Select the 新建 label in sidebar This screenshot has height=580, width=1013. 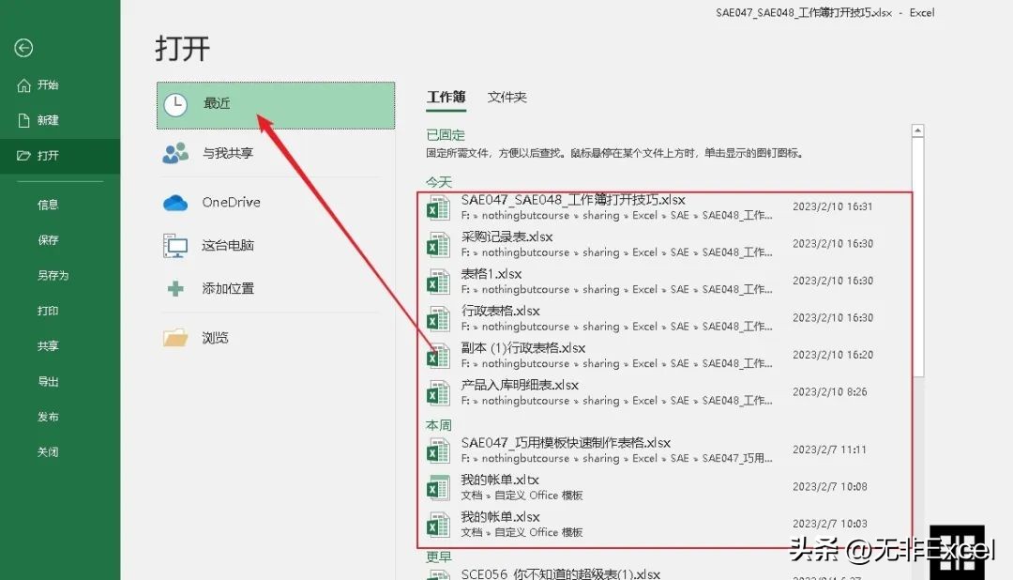(48, 120)
